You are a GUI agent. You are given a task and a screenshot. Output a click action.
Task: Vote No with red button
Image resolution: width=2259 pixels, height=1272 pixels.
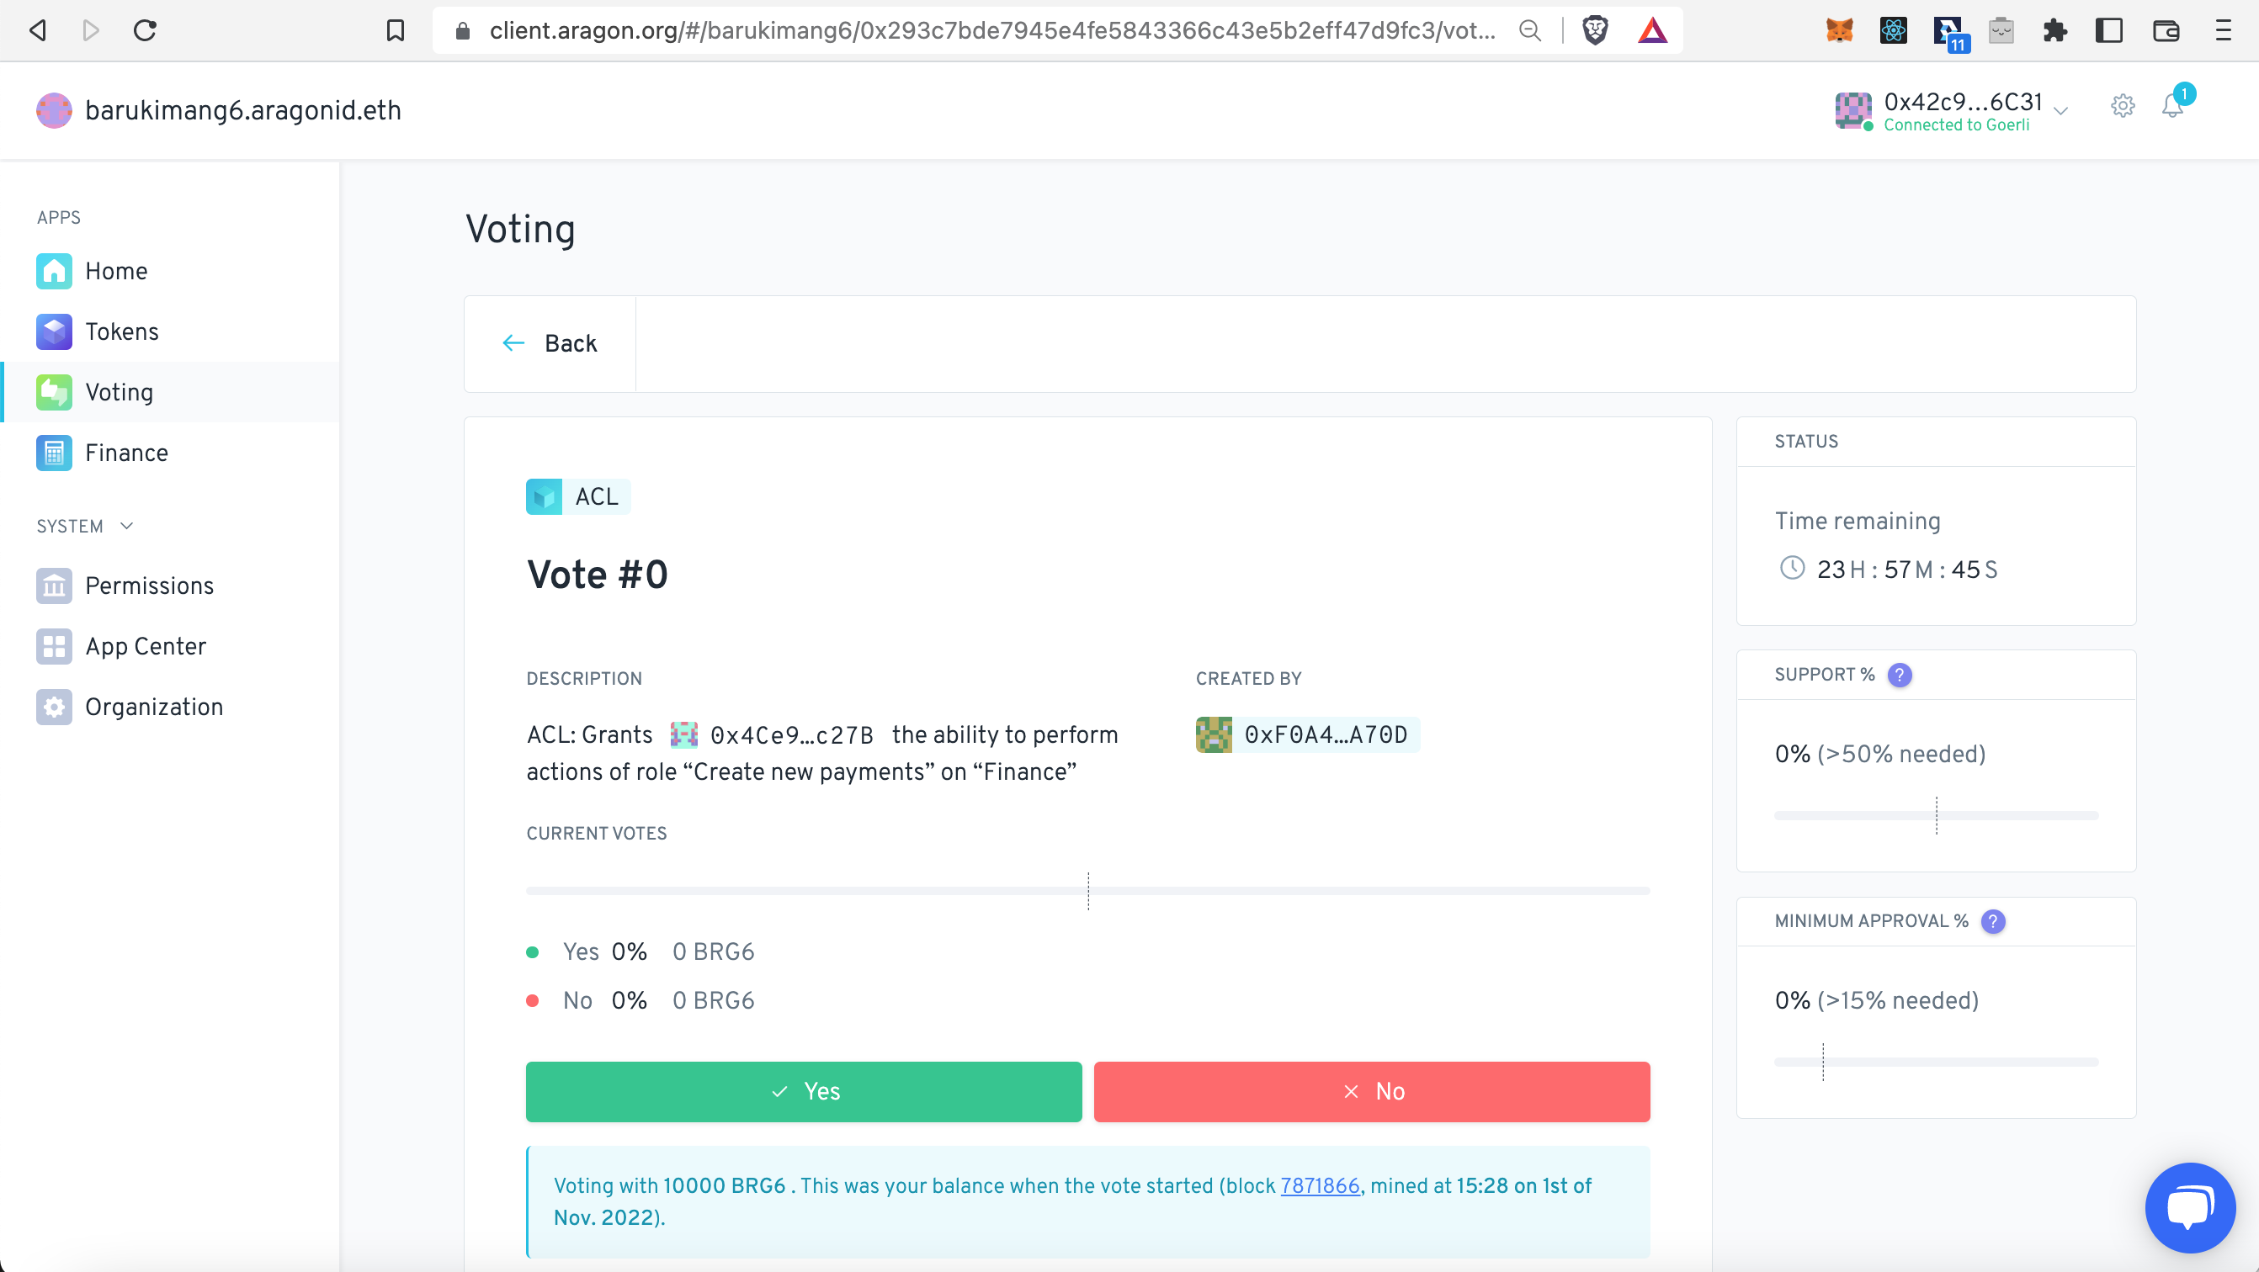tap(1372, 1091)
